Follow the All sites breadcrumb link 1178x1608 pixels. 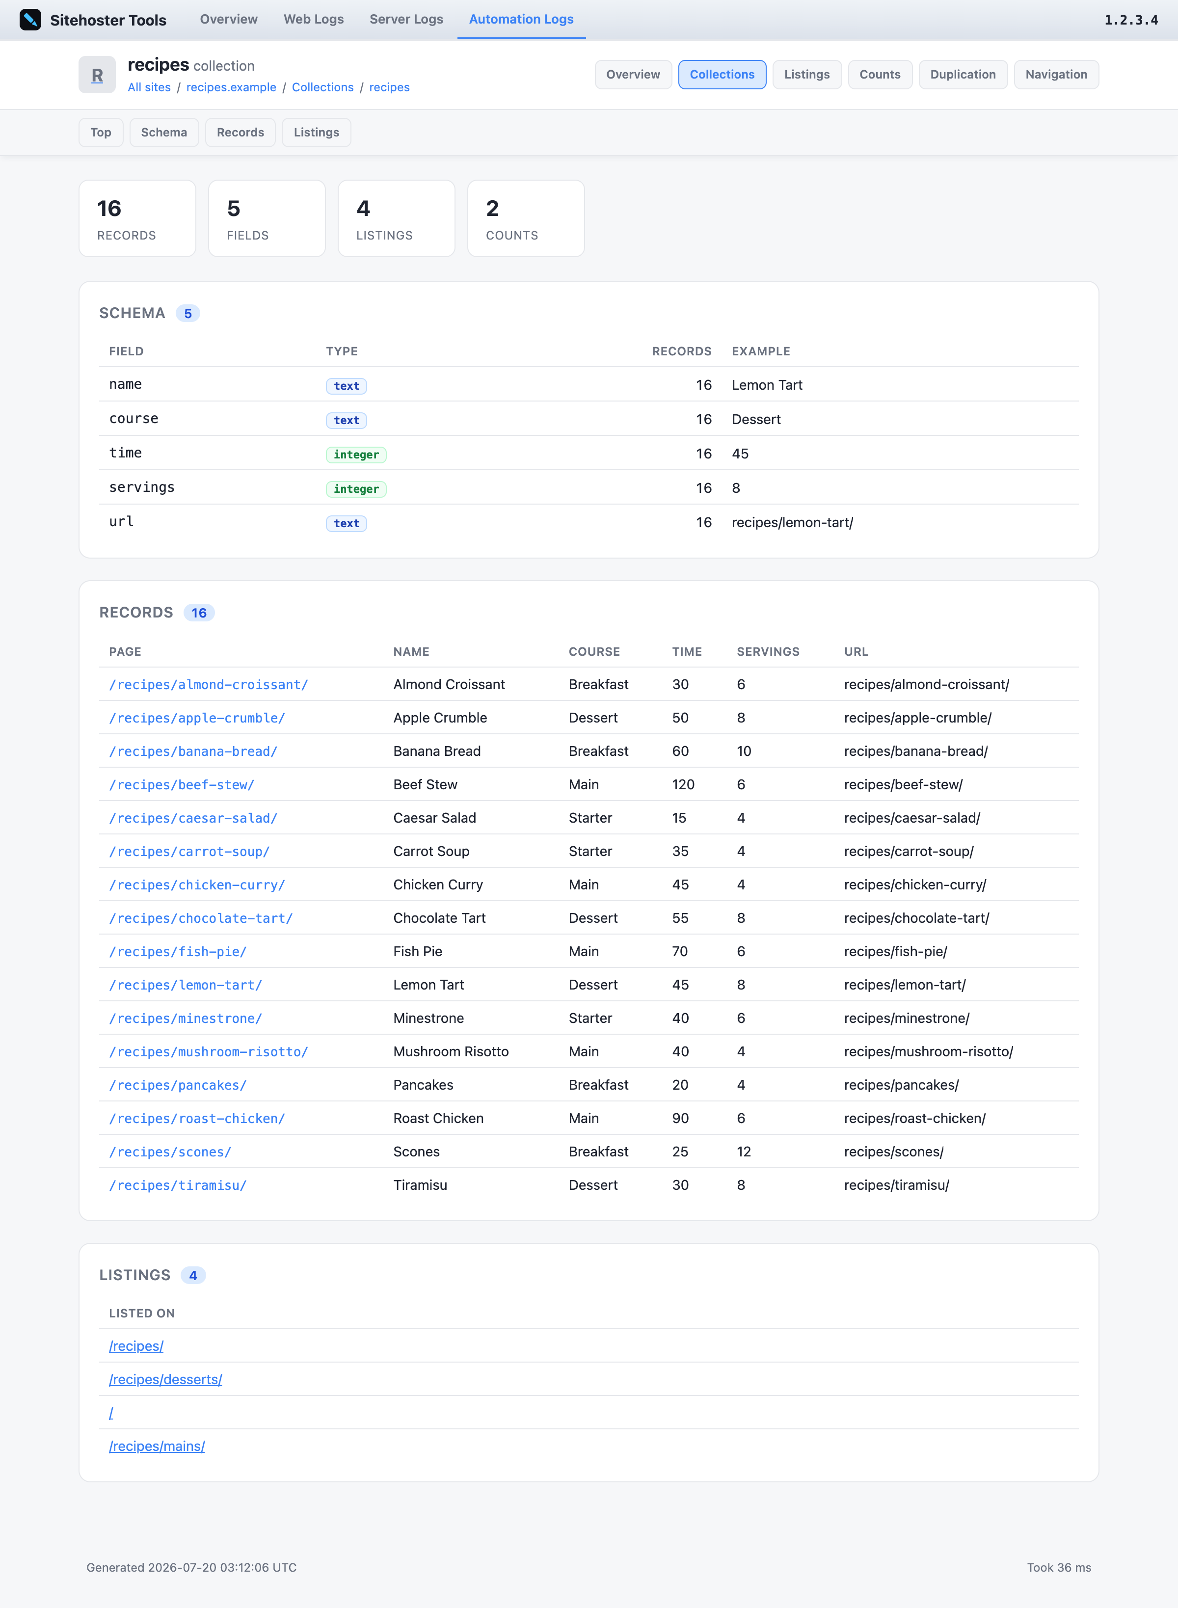149,87
